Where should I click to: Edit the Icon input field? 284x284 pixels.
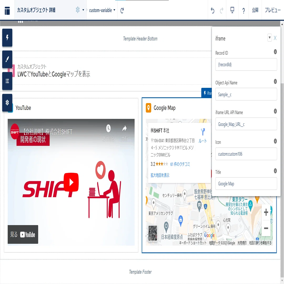coord(246,154)
